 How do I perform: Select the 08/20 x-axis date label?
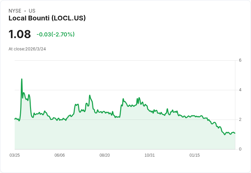105,155
